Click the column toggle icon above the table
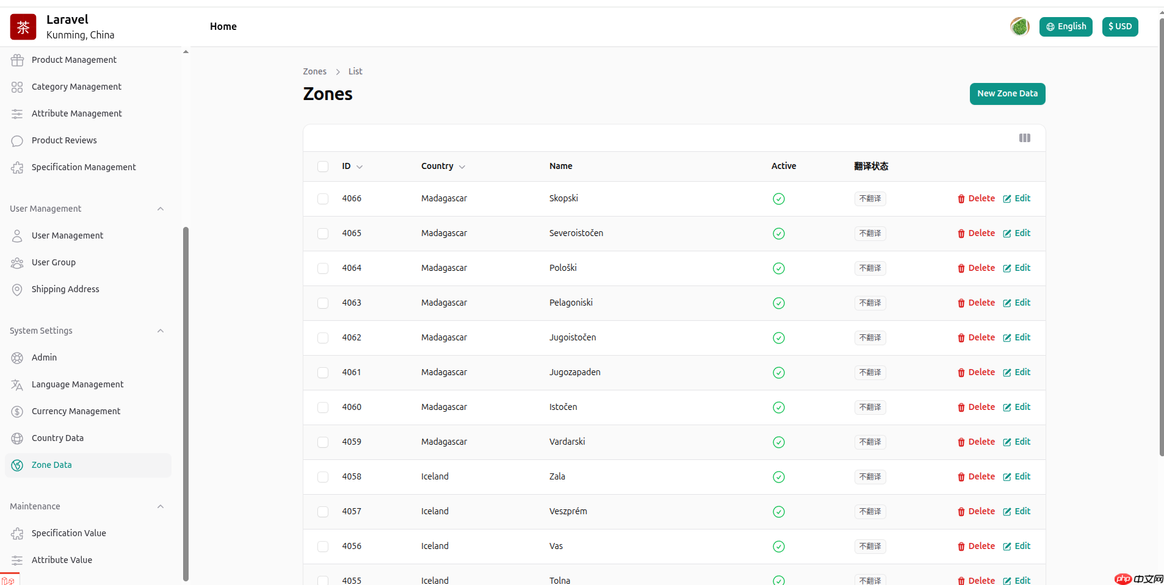1164x585 pixels. [x=1024, y=138]
